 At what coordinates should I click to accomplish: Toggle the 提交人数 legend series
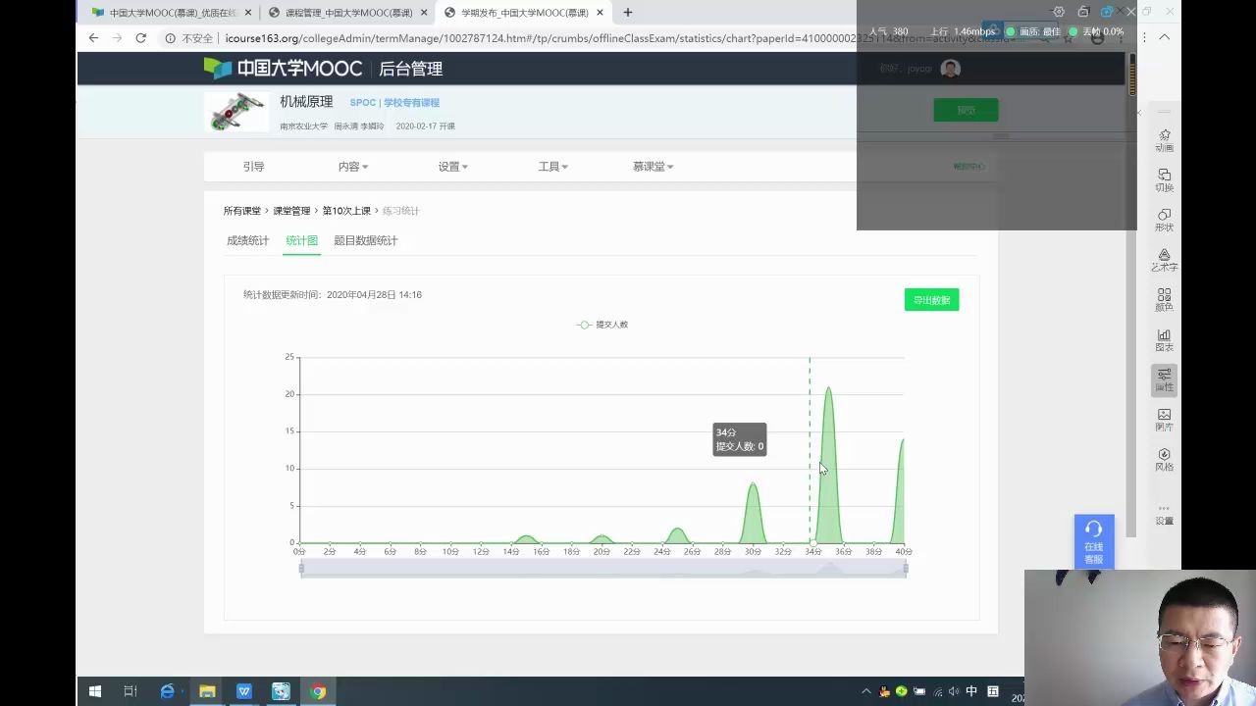click(x=602, y=325)
